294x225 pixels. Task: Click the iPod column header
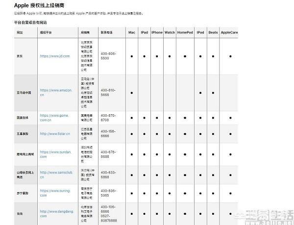point(200,32)
